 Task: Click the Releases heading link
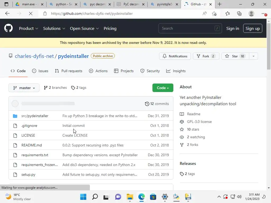pyautogui.click(x=188, y=163)
